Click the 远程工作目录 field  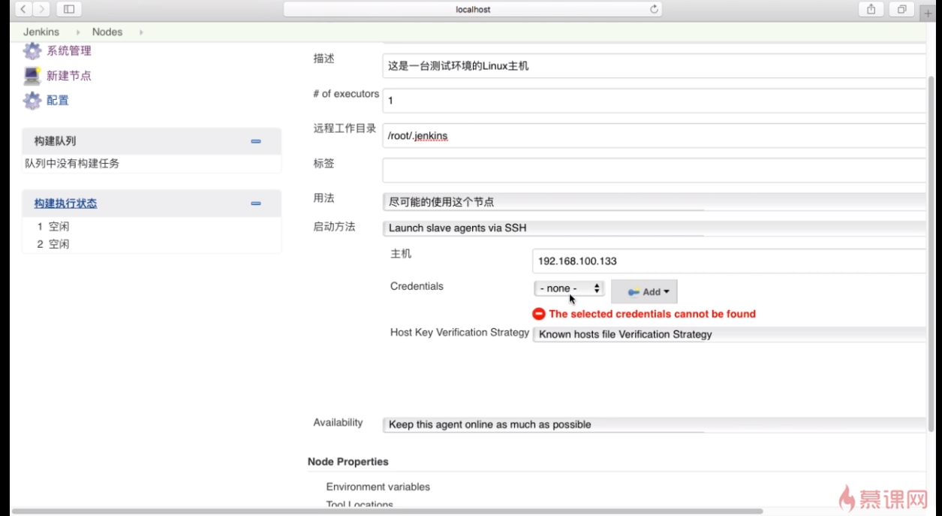654,135
